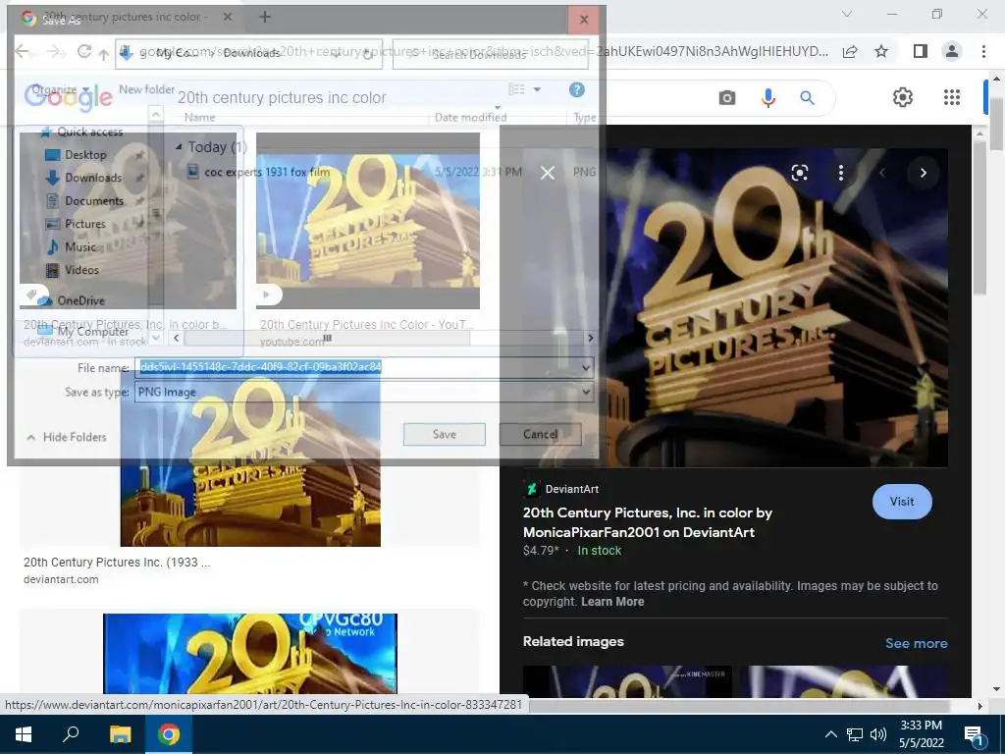Open the Chrome profile avatar

(x=952, y=51)
